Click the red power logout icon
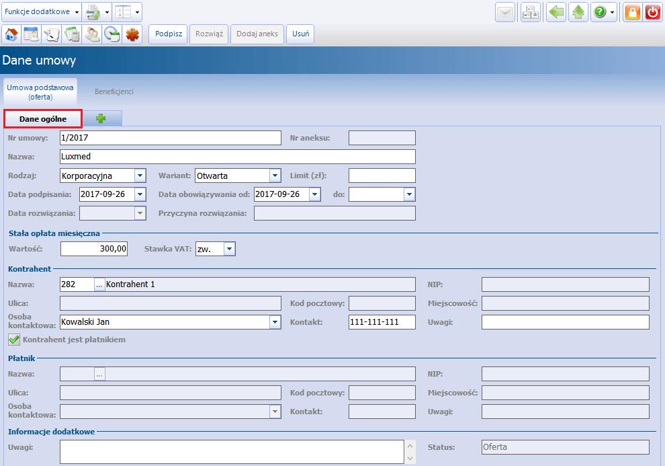 click(653, 12)
